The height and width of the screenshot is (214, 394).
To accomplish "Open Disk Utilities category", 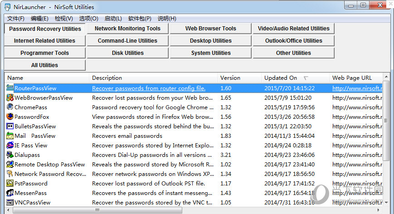I will [128, 53].
